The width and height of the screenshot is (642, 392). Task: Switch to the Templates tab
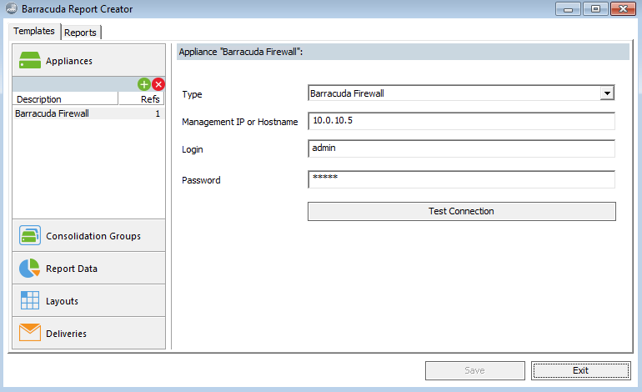click(x=34, y=31)
